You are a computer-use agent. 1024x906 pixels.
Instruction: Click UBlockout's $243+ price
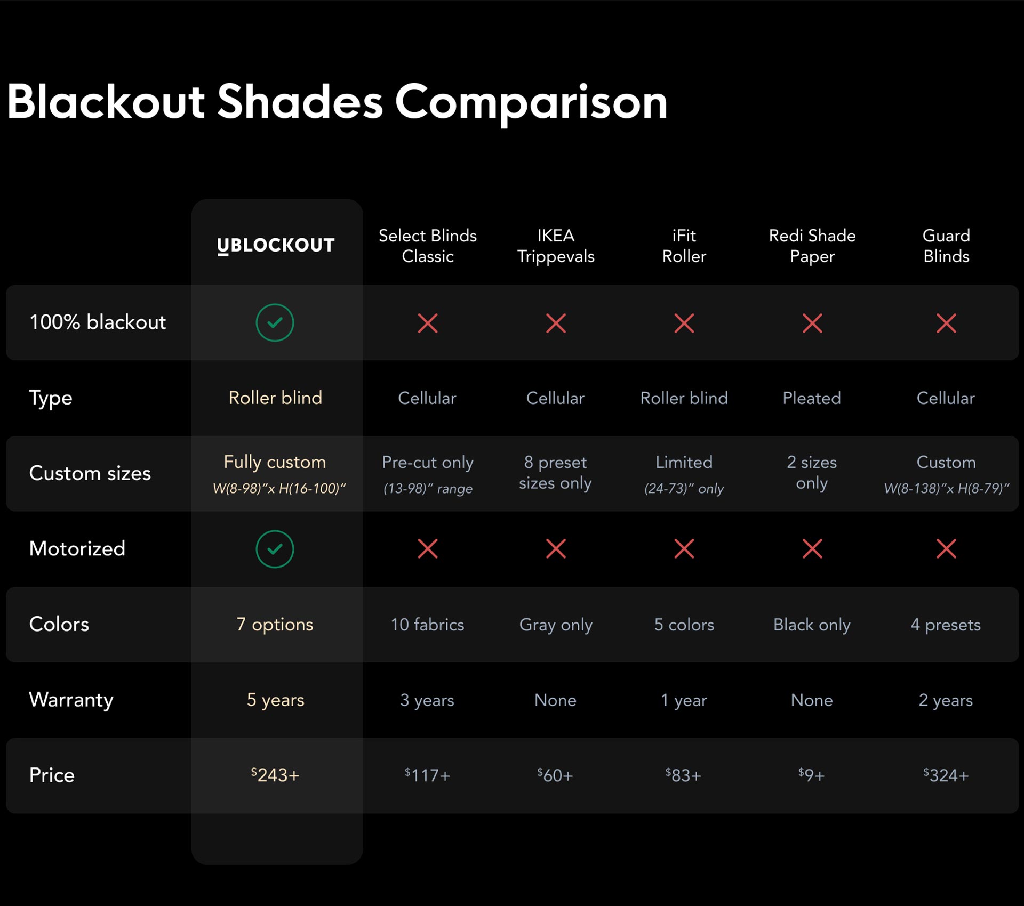coord(275,775)
